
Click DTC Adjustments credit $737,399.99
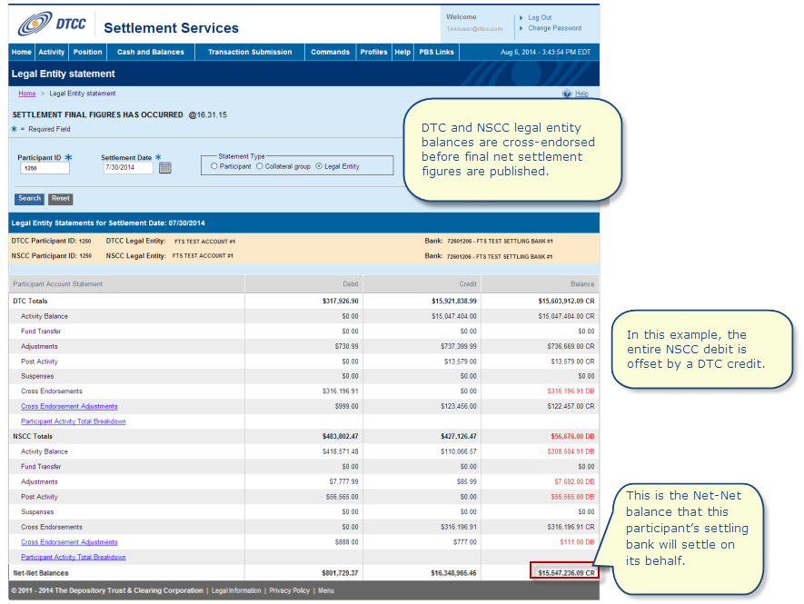459,347
